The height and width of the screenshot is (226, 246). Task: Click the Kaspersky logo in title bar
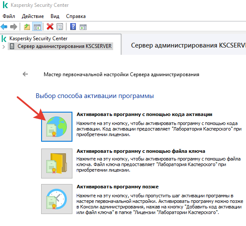(x=5, y=5)
